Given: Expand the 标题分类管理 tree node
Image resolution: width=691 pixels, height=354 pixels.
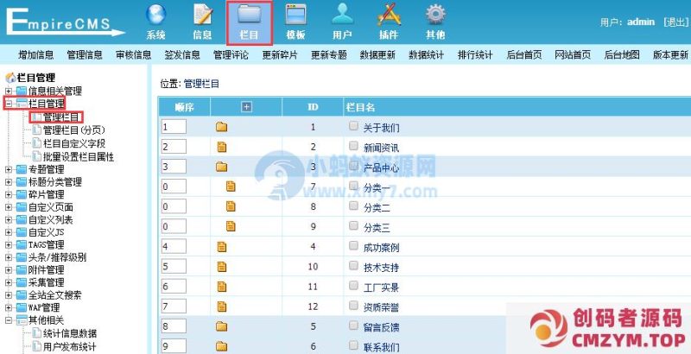Looking at the screenshot, I should click(9, 182).
